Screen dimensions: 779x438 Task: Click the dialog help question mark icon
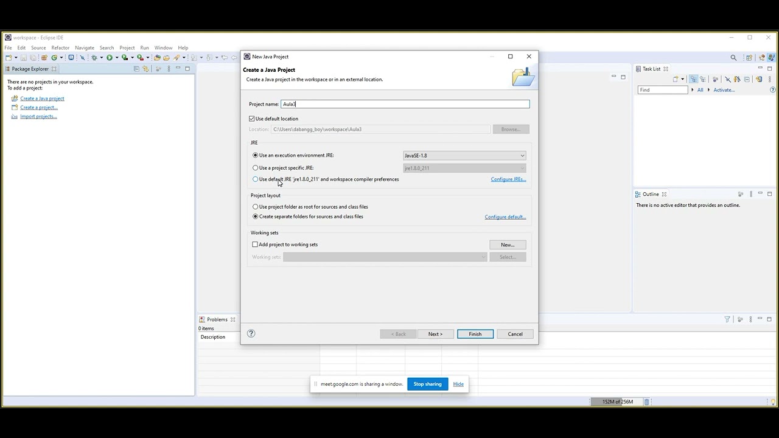pos(251,333)
